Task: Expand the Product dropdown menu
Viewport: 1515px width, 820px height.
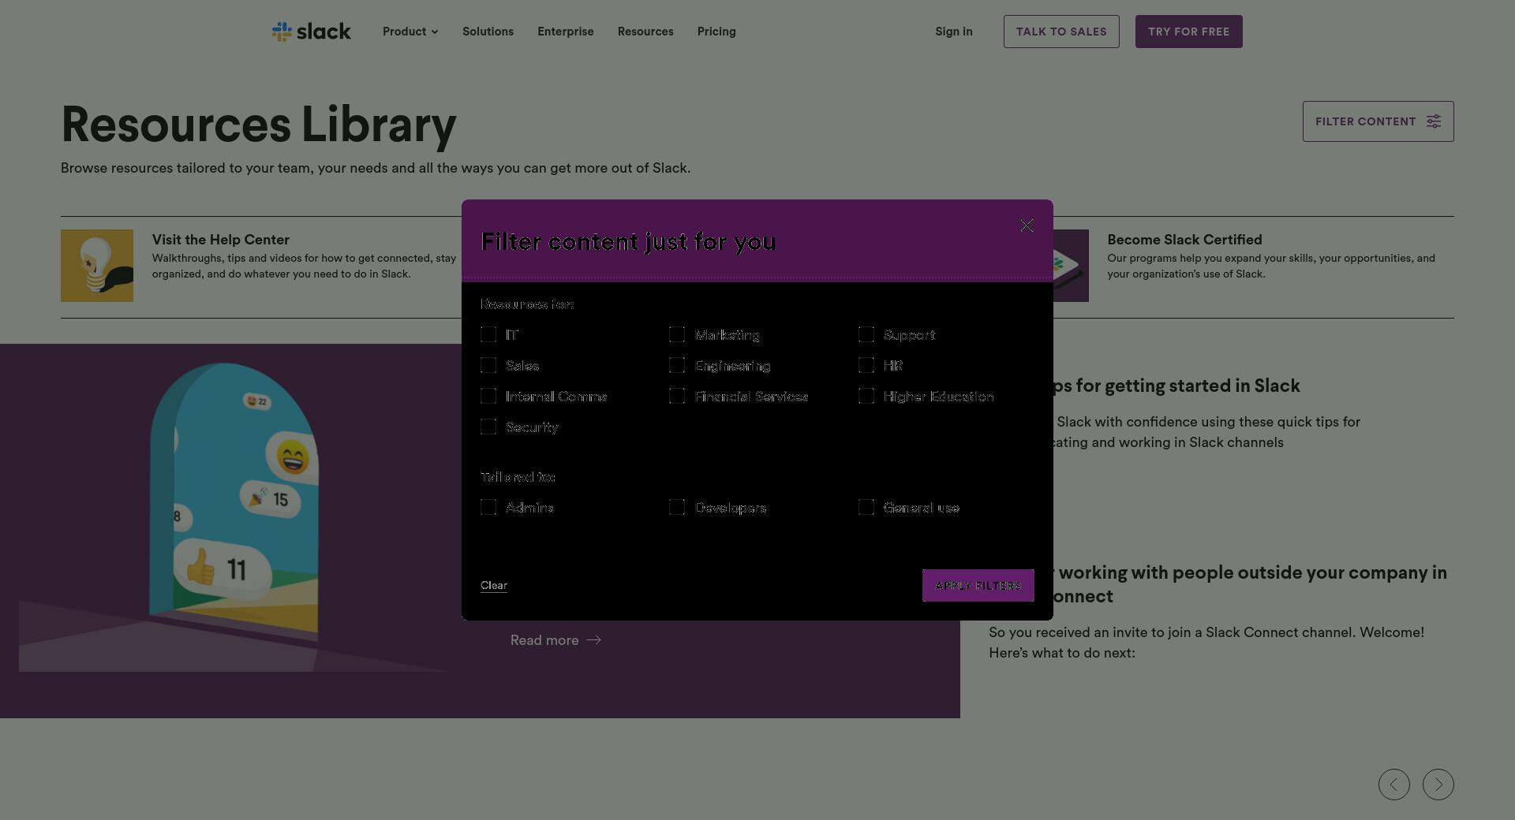Action: [x=410, y=32]
